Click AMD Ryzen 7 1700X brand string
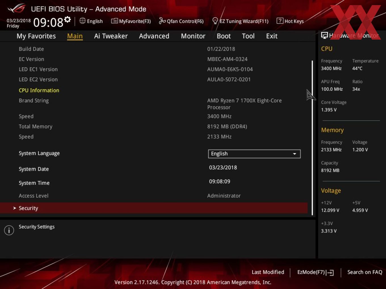Screen dimensions: 386x289 point(244,104)
